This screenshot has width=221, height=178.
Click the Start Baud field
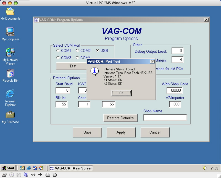63,91
